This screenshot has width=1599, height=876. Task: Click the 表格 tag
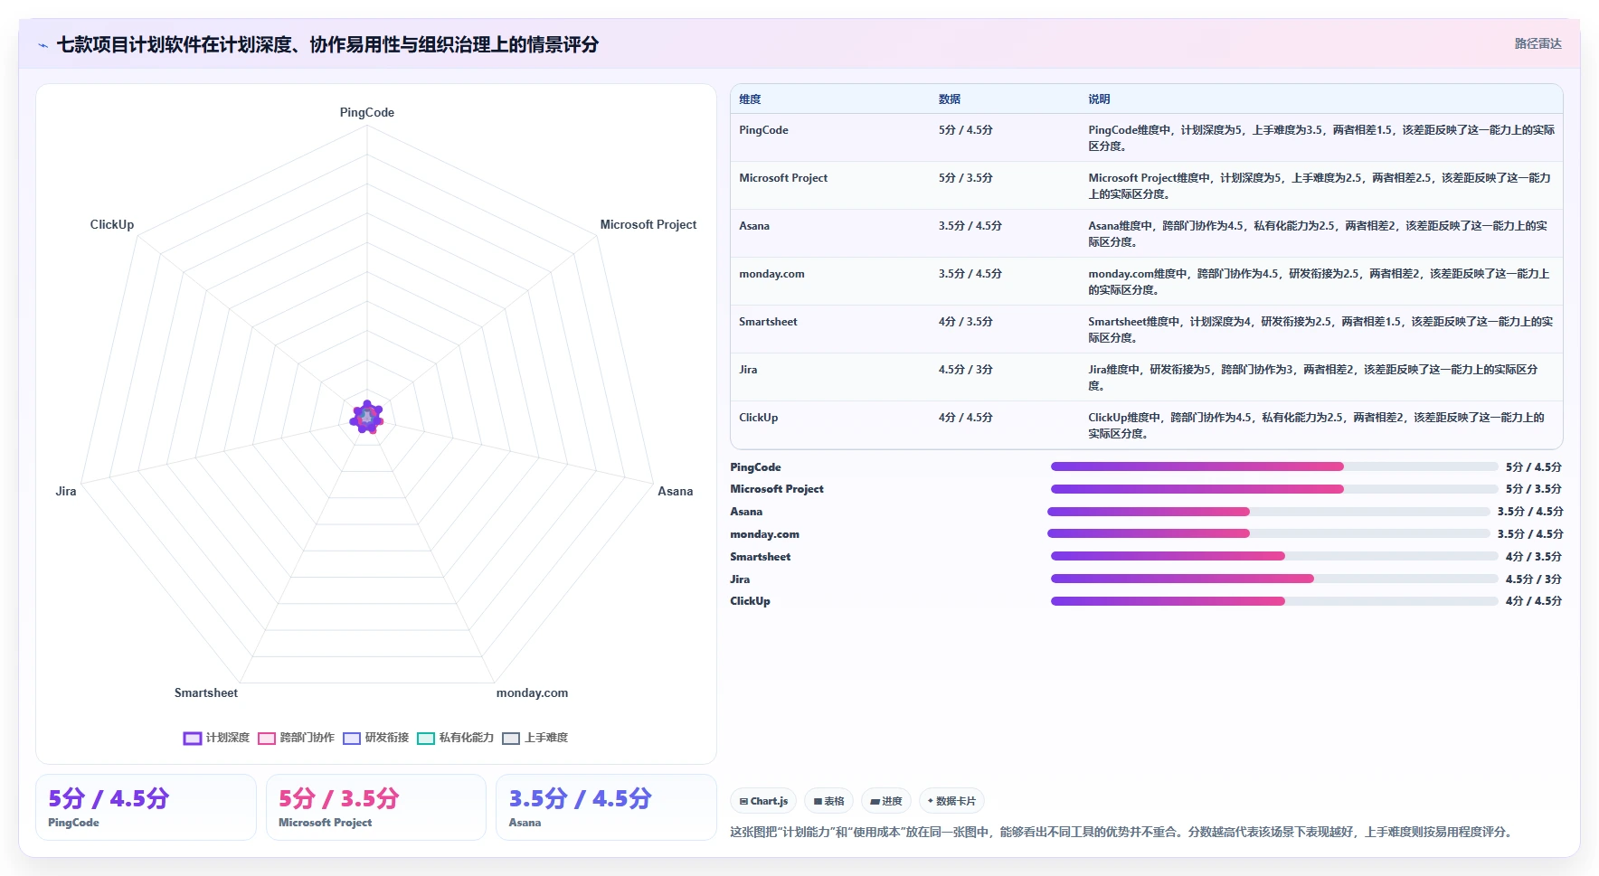pos(828,801)
